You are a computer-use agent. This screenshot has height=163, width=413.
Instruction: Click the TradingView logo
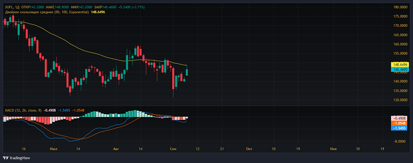[x=17, y=158]
